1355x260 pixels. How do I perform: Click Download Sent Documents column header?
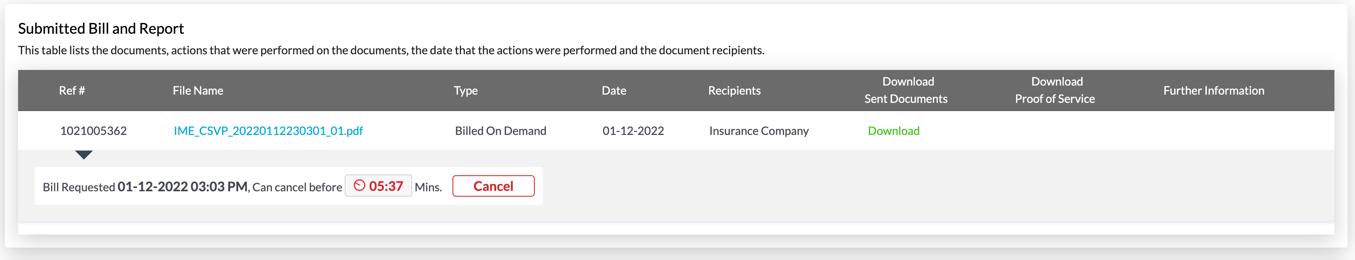pos(906,90)
